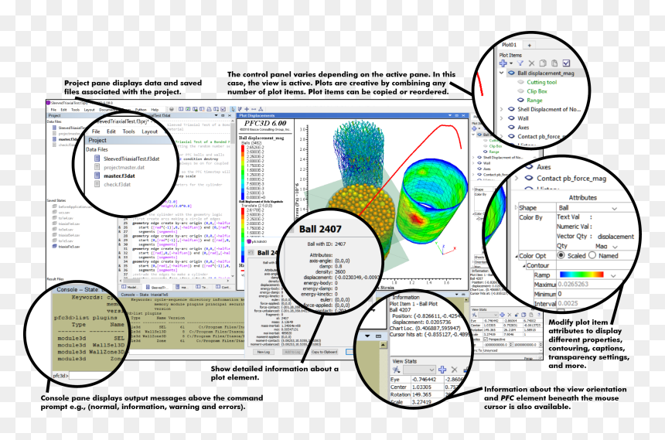Image resolution: width=665 pixels, height=440 pixels.
Task: Click the New Log button in ball dialog
Action: tap(264, 352)
